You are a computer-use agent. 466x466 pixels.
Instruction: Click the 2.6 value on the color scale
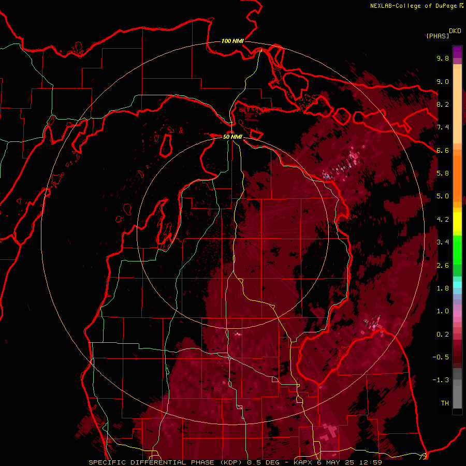pyautogui.click(x=443, y=266)
